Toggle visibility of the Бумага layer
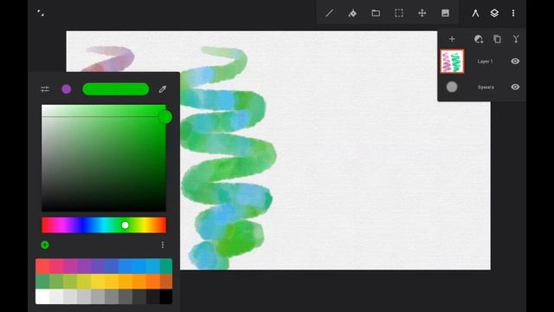 pyautogui.click(x=515, y=87)
